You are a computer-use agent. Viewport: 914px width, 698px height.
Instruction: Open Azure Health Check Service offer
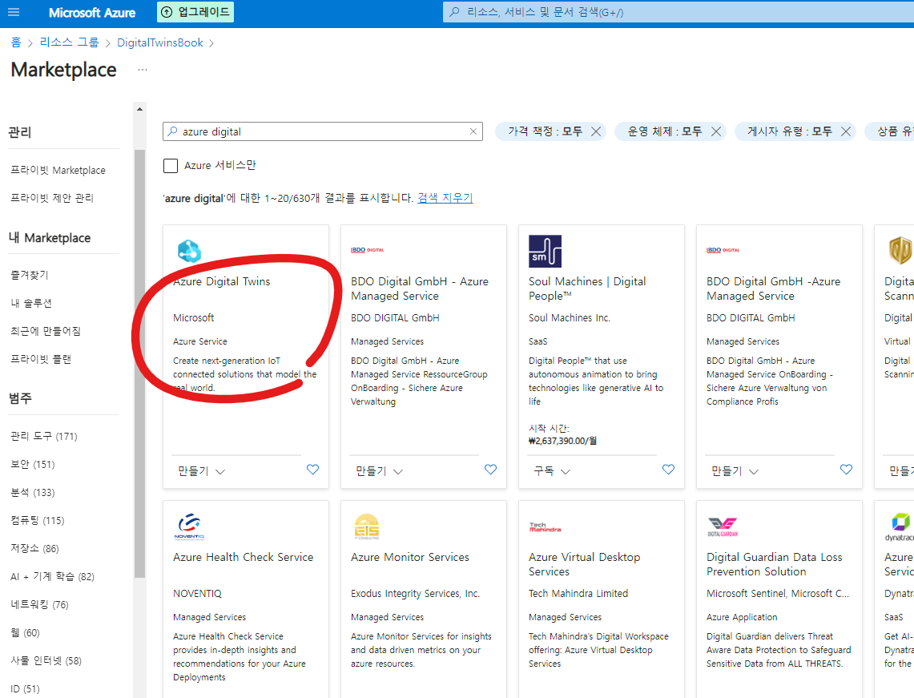click(243, 558)
